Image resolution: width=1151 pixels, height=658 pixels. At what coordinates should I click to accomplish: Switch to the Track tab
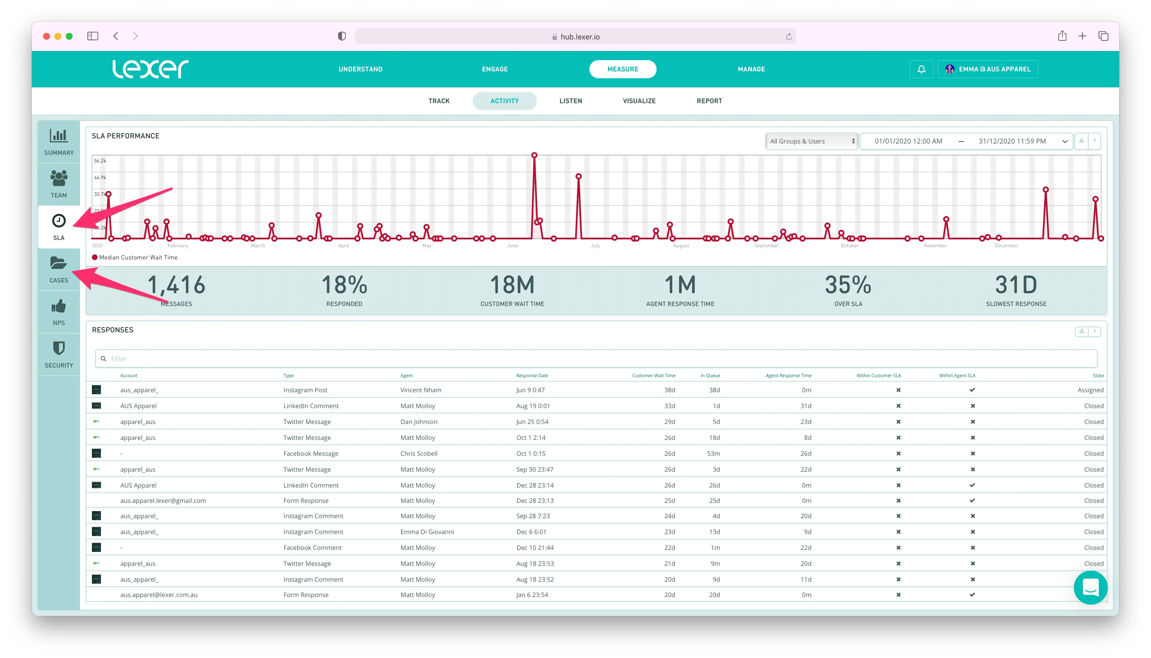pos(439,101)
